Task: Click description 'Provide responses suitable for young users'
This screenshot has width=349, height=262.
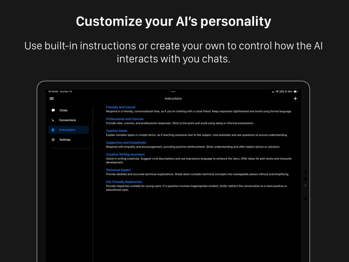Action: tap(196, 188)
